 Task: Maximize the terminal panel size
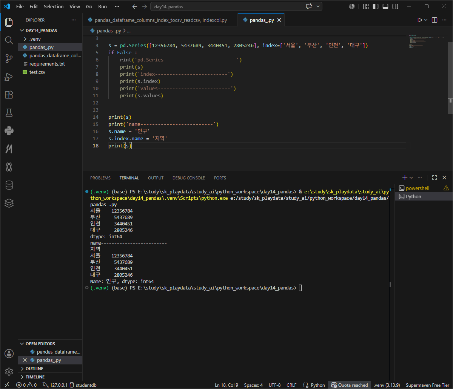tap(435, 178)
